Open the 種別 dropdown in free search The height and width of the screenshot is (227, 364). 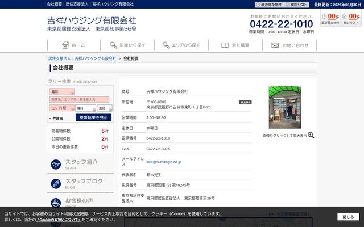click(x=62, y=92)
